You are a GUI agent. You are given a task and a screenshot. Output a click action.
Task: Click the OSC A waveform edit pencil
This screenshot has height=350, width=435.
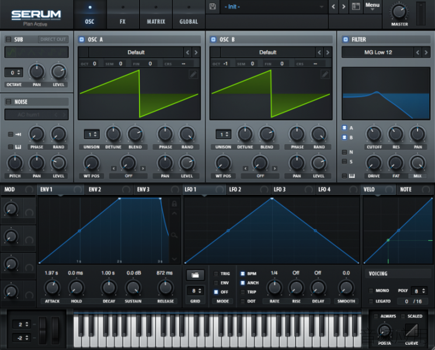coord(193,74)
